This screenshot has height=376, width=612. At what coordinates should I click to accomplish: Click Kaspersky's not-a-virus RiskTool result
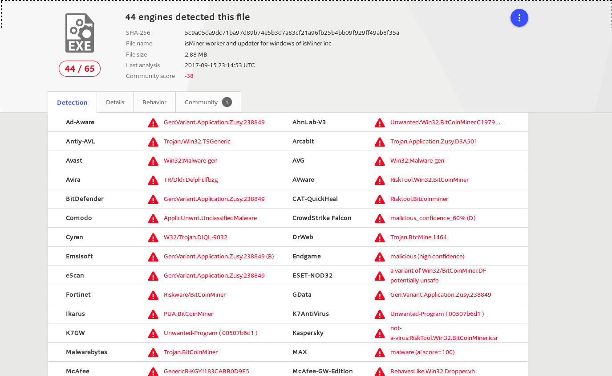(x=444, y=333)
